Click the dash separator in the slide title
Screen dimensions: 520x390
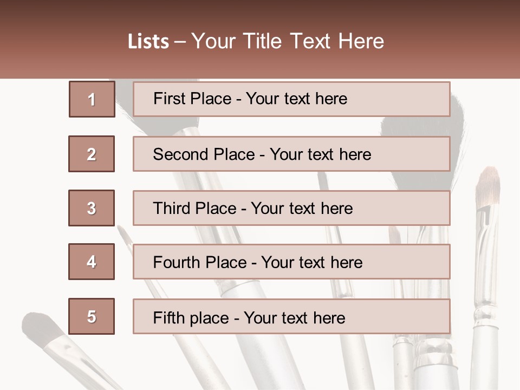(180, 42)
